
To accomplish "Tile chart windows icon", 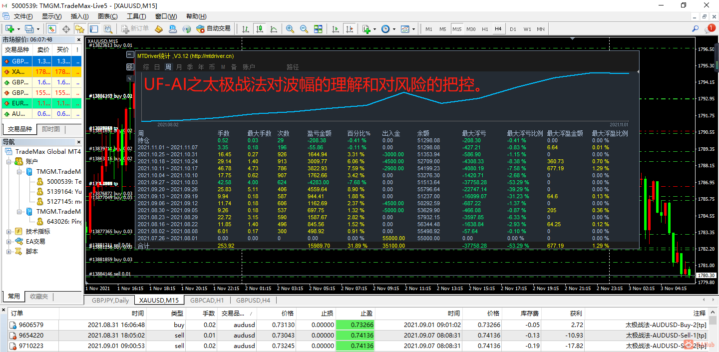I will (318, 29).
